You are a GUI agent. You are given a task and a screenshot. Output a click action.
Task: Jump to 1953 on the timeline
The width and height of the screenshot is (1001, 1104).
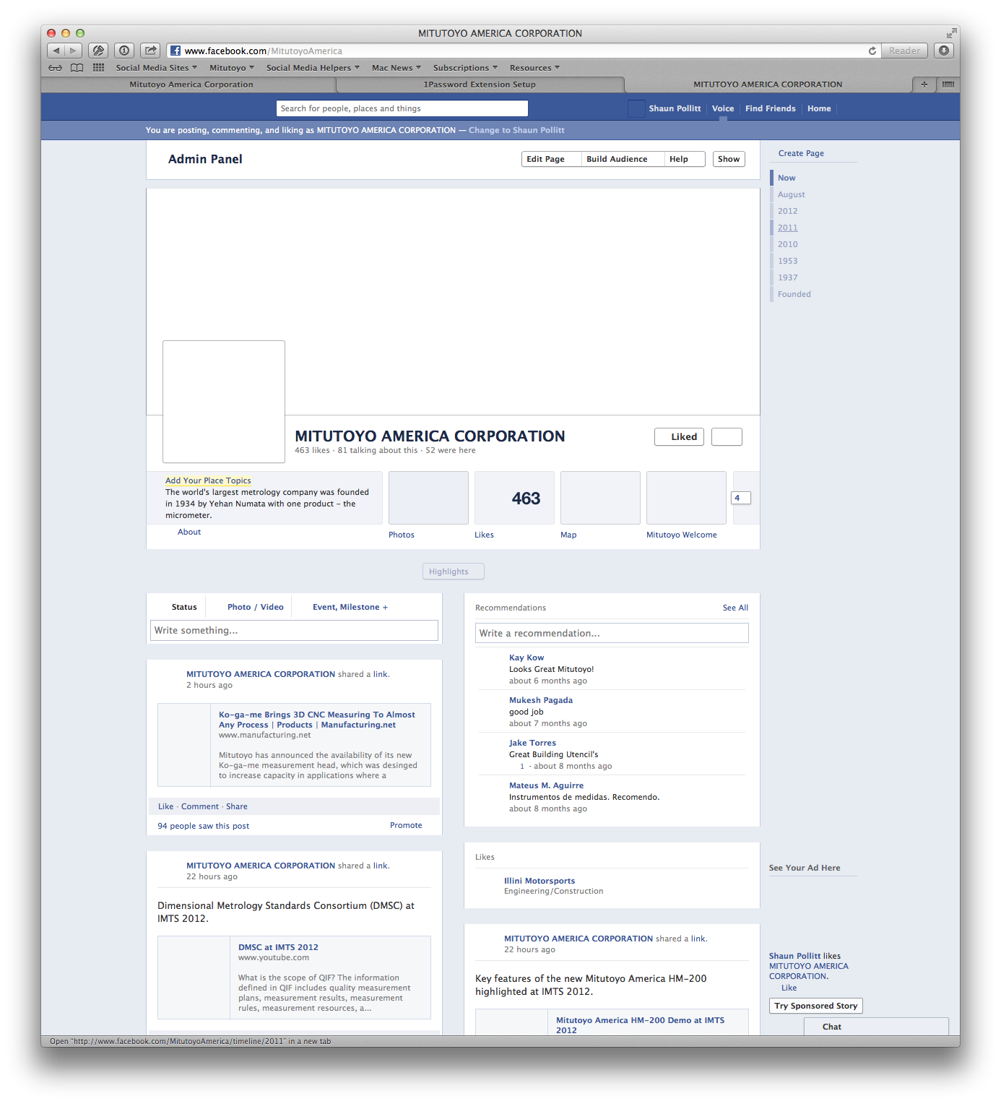click(x=787, y=261)
